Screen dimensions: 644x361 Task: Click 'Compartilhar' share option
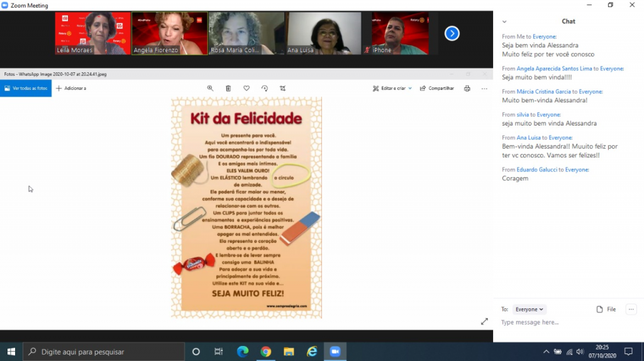437,89
